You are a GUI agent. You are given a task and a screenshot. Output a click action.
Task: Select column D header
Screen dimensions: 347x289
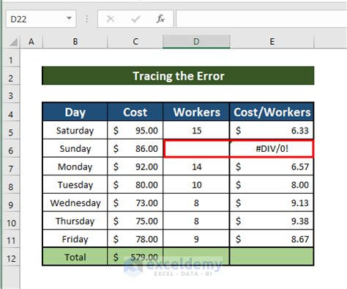[196, 42]
